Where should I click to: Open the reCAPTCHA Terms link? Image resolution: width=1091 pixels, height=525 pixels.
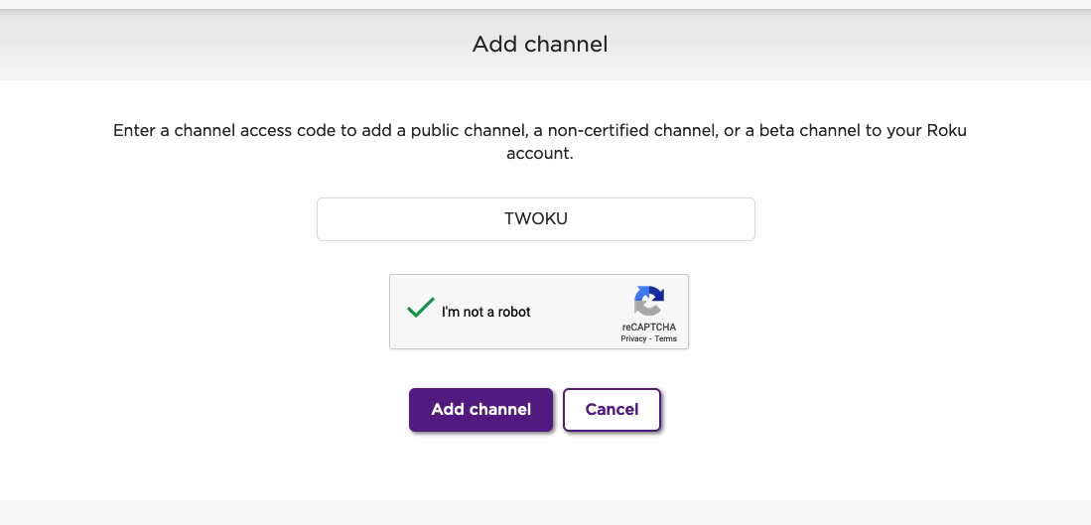click(665, 338)
